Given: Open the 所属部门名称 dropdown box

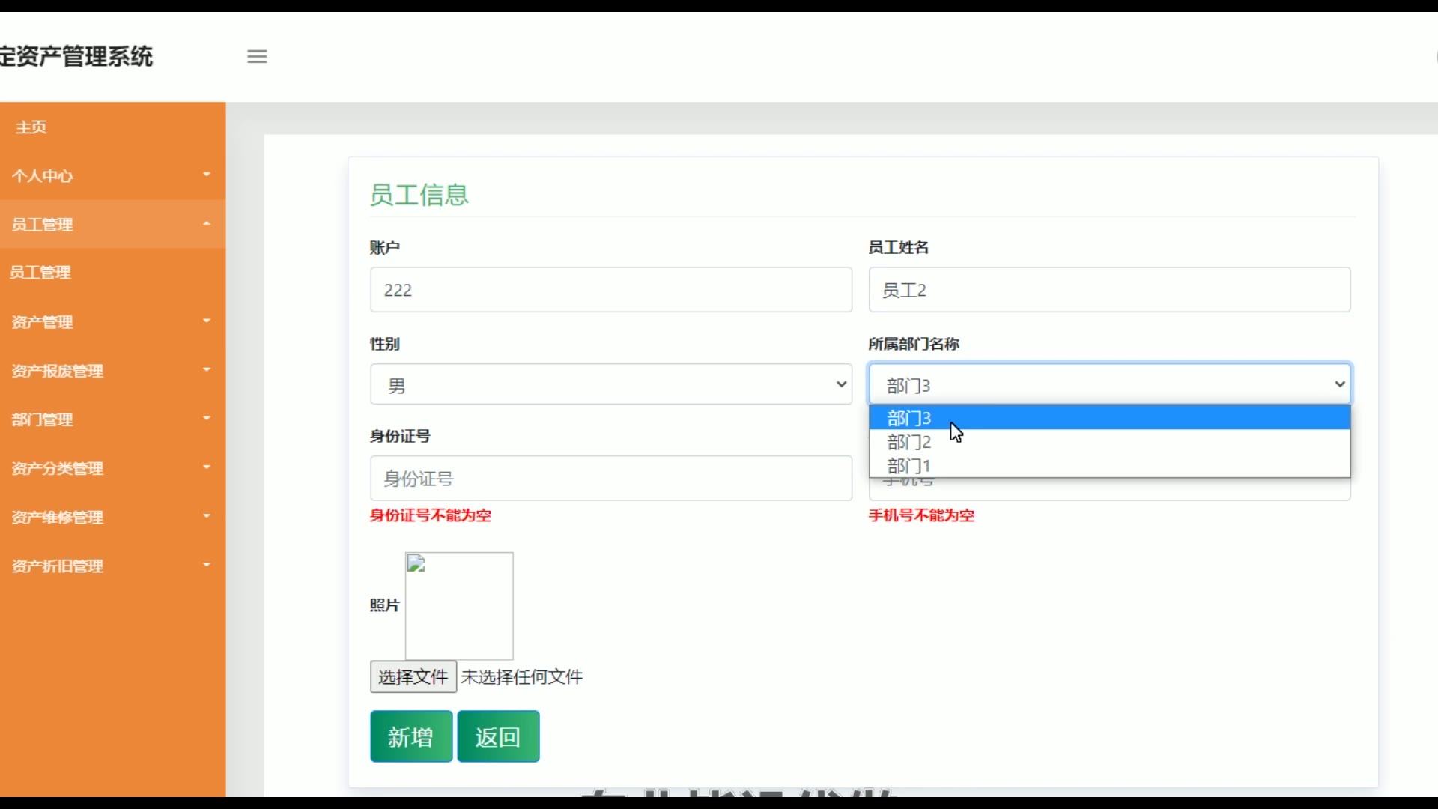Looking at the screenshot, I should [1109, 384].
